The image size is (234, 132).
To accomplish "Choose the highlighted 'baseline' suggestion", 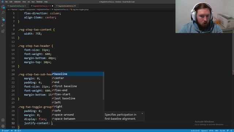I will click(x=78, y=74).
